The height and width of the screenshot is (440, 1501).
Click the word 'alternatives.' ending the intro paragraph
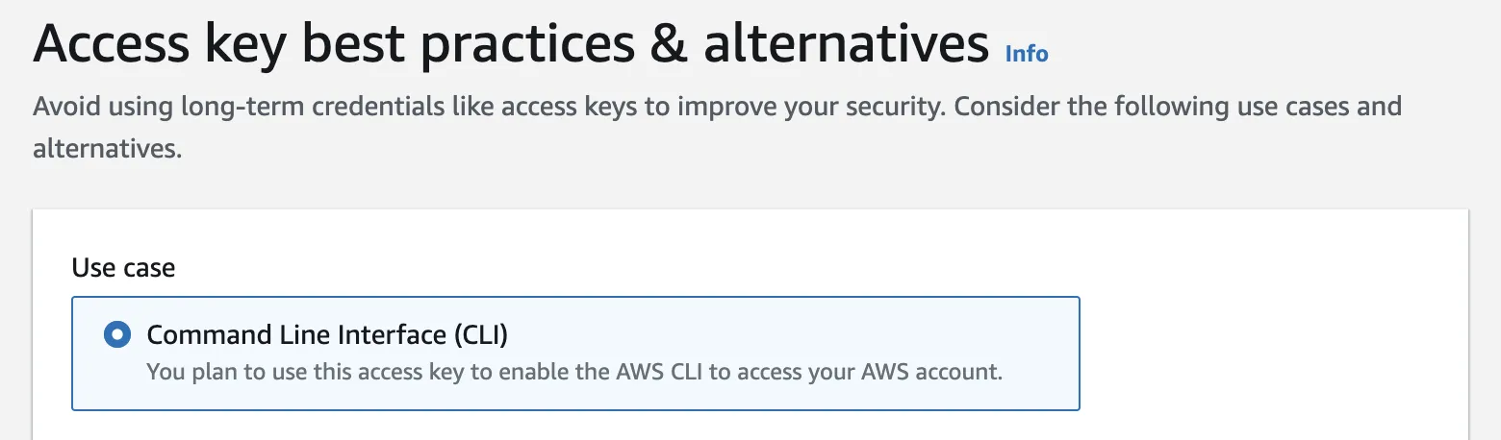click(x=107, y=149)
